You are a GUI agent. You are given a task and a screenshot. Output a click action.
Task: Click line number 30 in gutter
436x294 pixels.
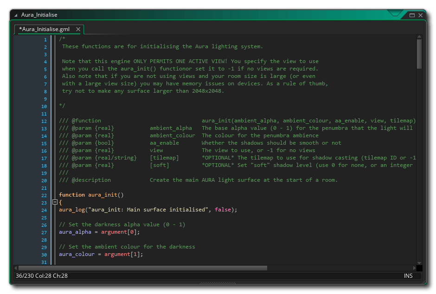tap(44, 255)
